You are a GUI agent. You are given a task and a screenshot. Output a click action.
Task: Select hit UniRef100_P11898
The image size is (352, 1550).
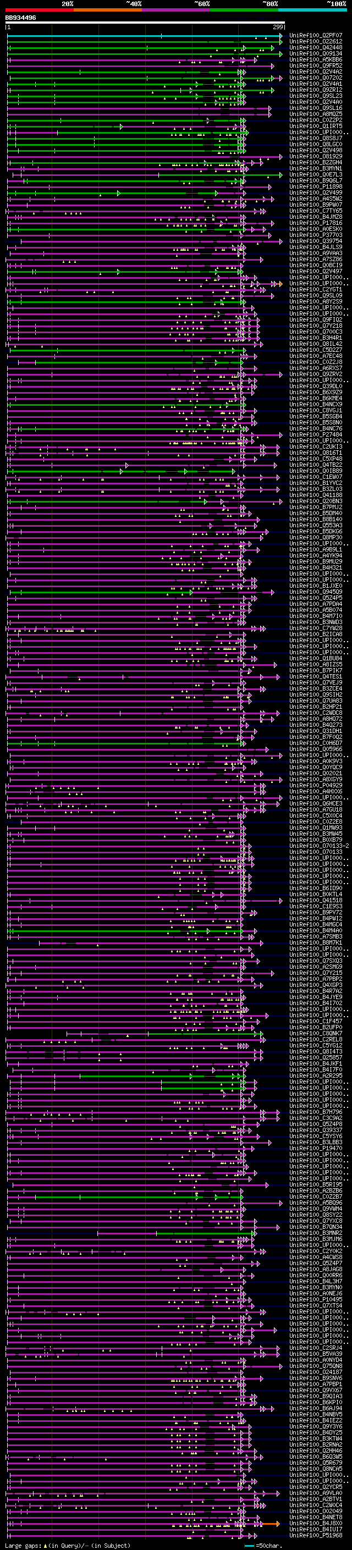click(316, 186)
